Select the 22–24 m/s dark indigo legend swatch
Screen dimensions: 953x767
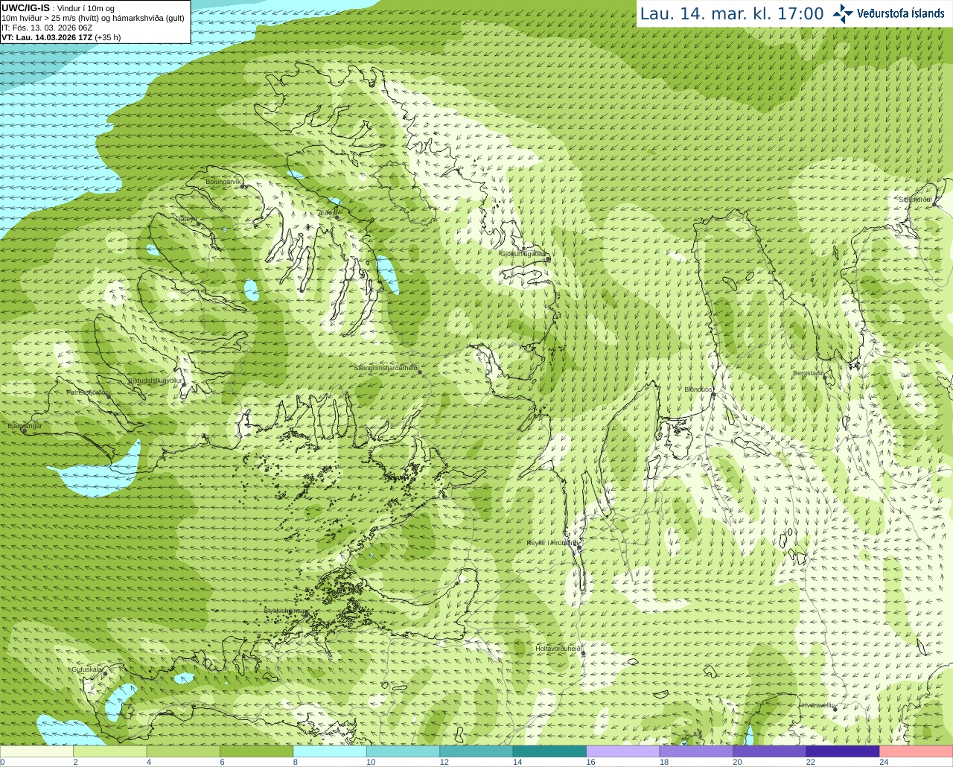click(843, 751)
